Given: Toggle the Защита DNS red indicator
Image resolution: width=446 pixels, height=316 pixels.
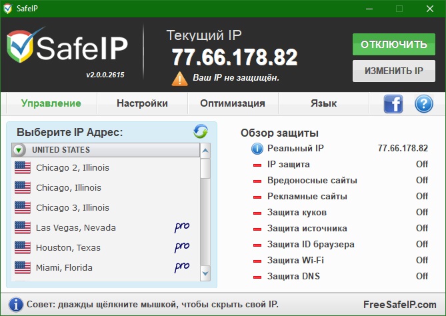Looking at the screenshot, I should (x=257, y=277).
